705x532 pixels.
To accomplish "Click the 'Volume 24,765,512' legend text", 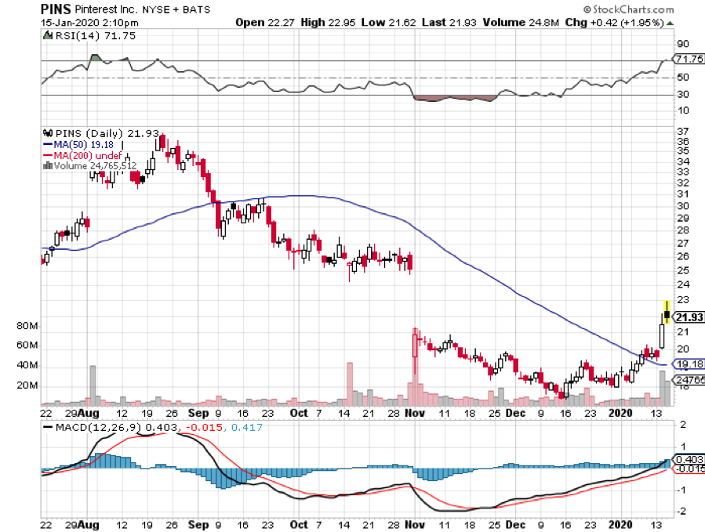I will (95, 166).
